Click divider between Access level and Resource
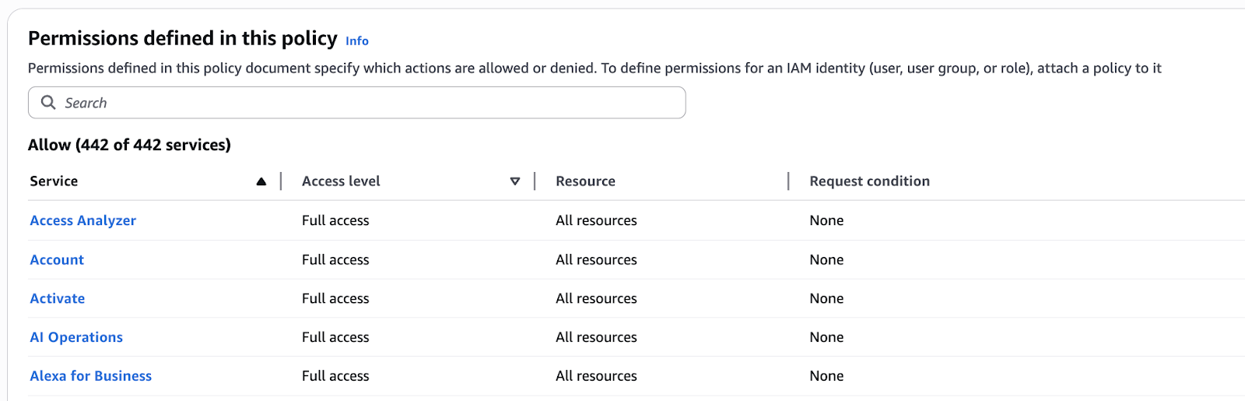 (x=535, y=181)
